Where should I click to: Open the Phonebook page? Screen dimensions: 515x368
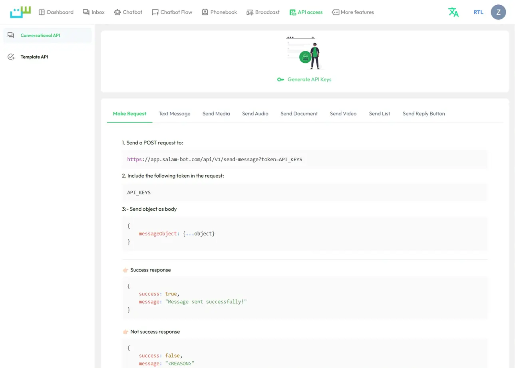[x=219, y=12]
